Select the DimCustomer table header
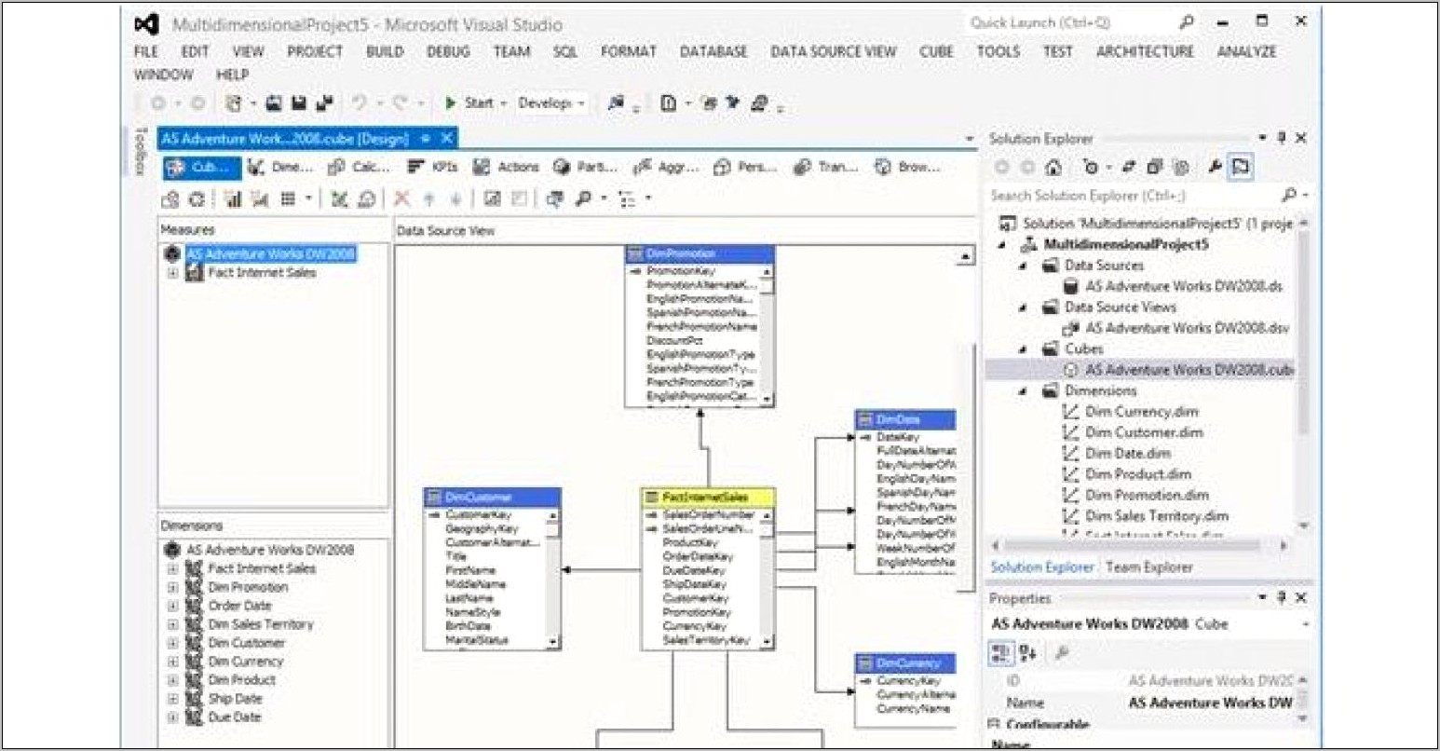Screen dimensions: 1440x751 pyautogui.click(x=492, y=498)
